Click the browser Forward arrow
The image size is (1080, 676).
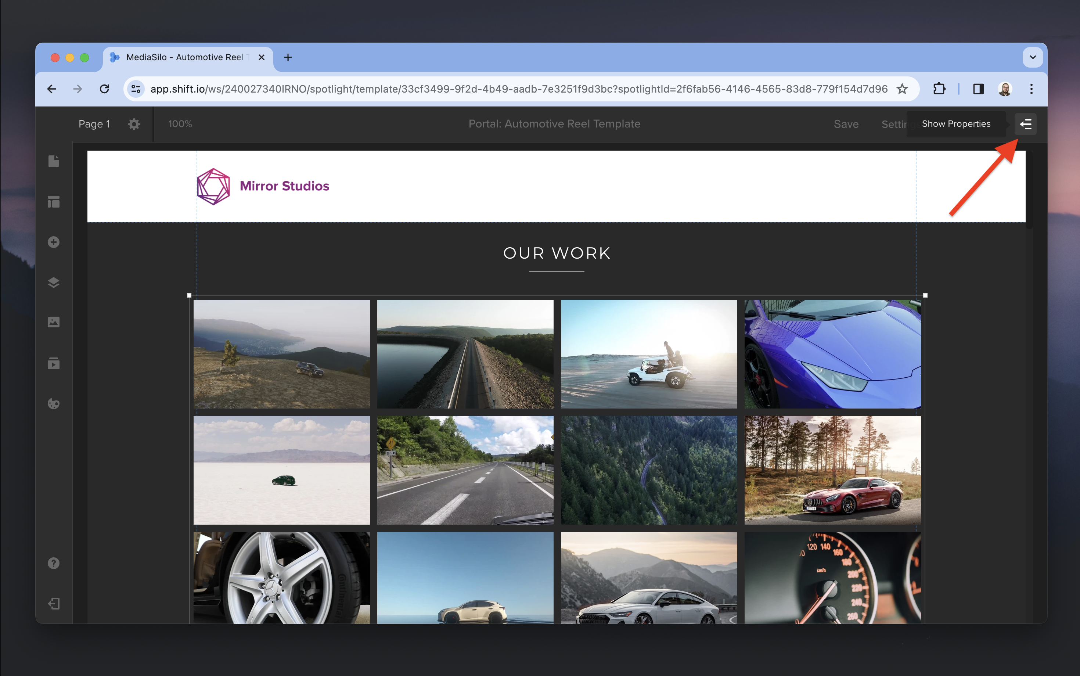(78, 89)
